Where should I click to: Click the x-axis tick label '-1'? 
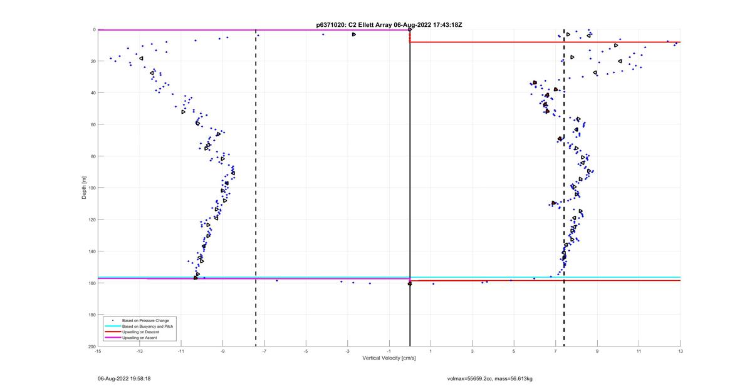coord(389,351)
